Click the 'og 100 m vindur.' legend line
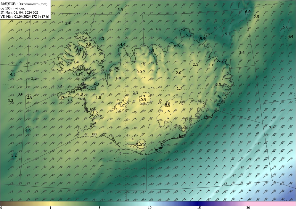 (x=13, y=8)
